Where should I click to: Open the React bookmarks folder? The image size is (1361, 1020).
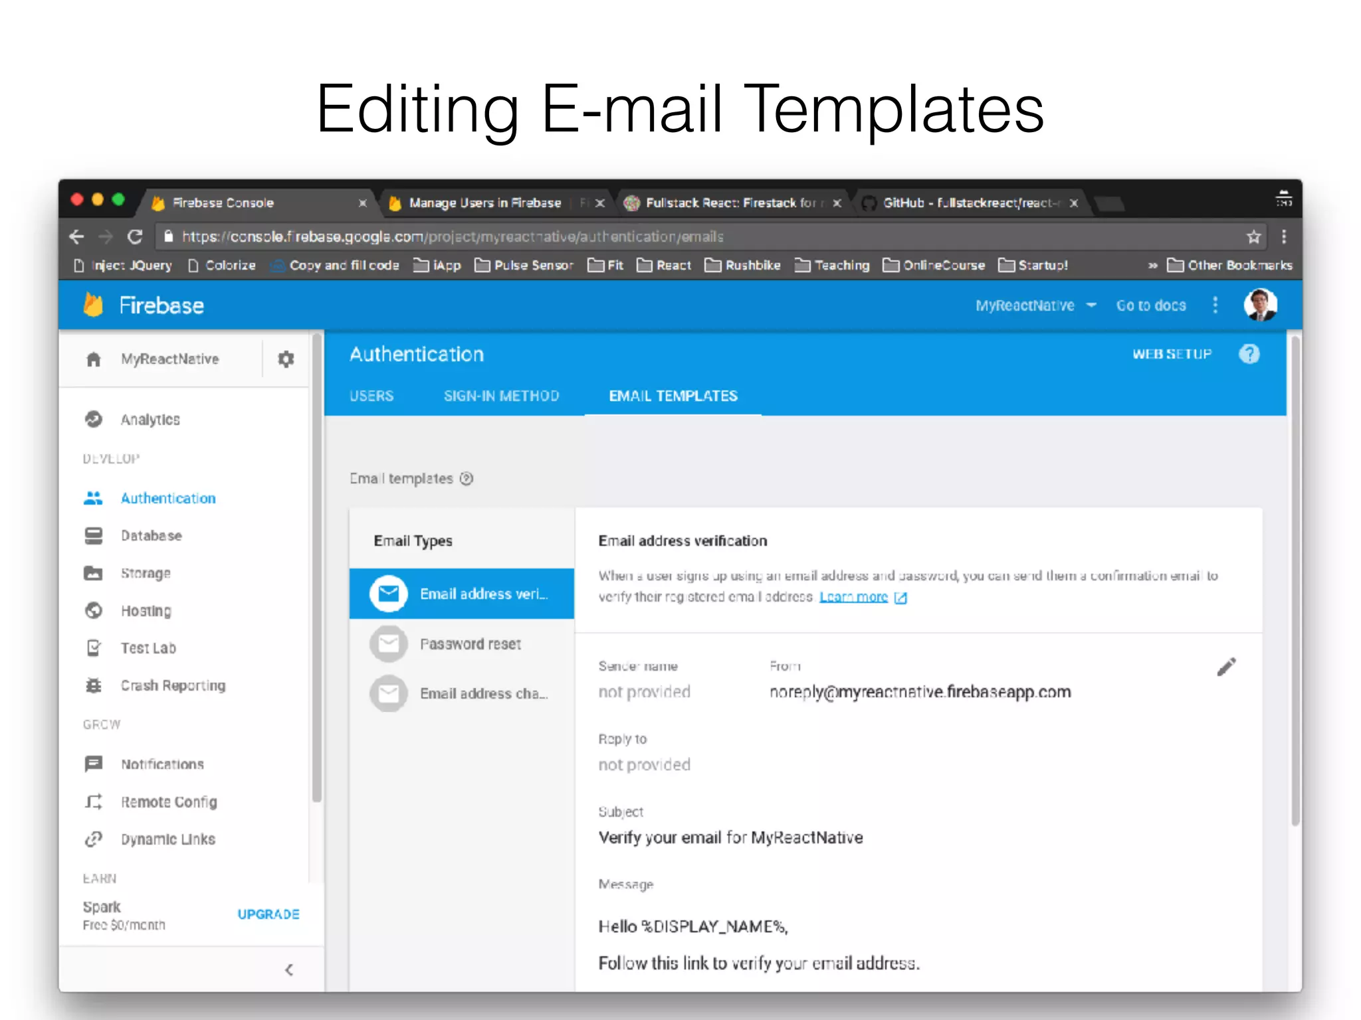pyautogui.click(x=664, y=266)
